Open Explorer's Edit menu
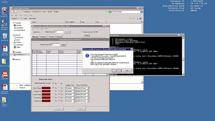The width and height of the screenshot is (215, 121). pyautogui.click(x=16, y=15)
